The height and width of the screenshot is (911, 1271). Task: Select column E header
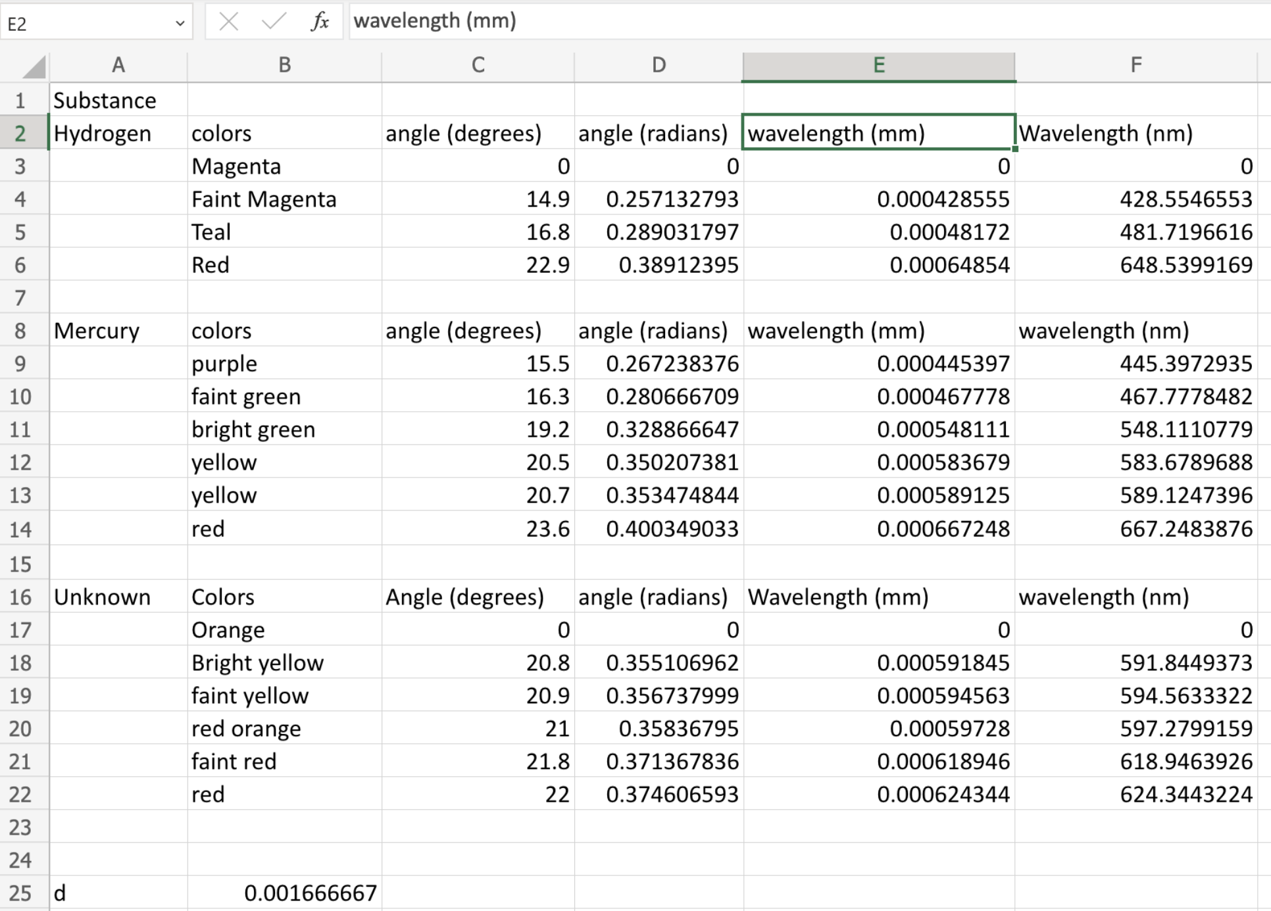[878, 64]
